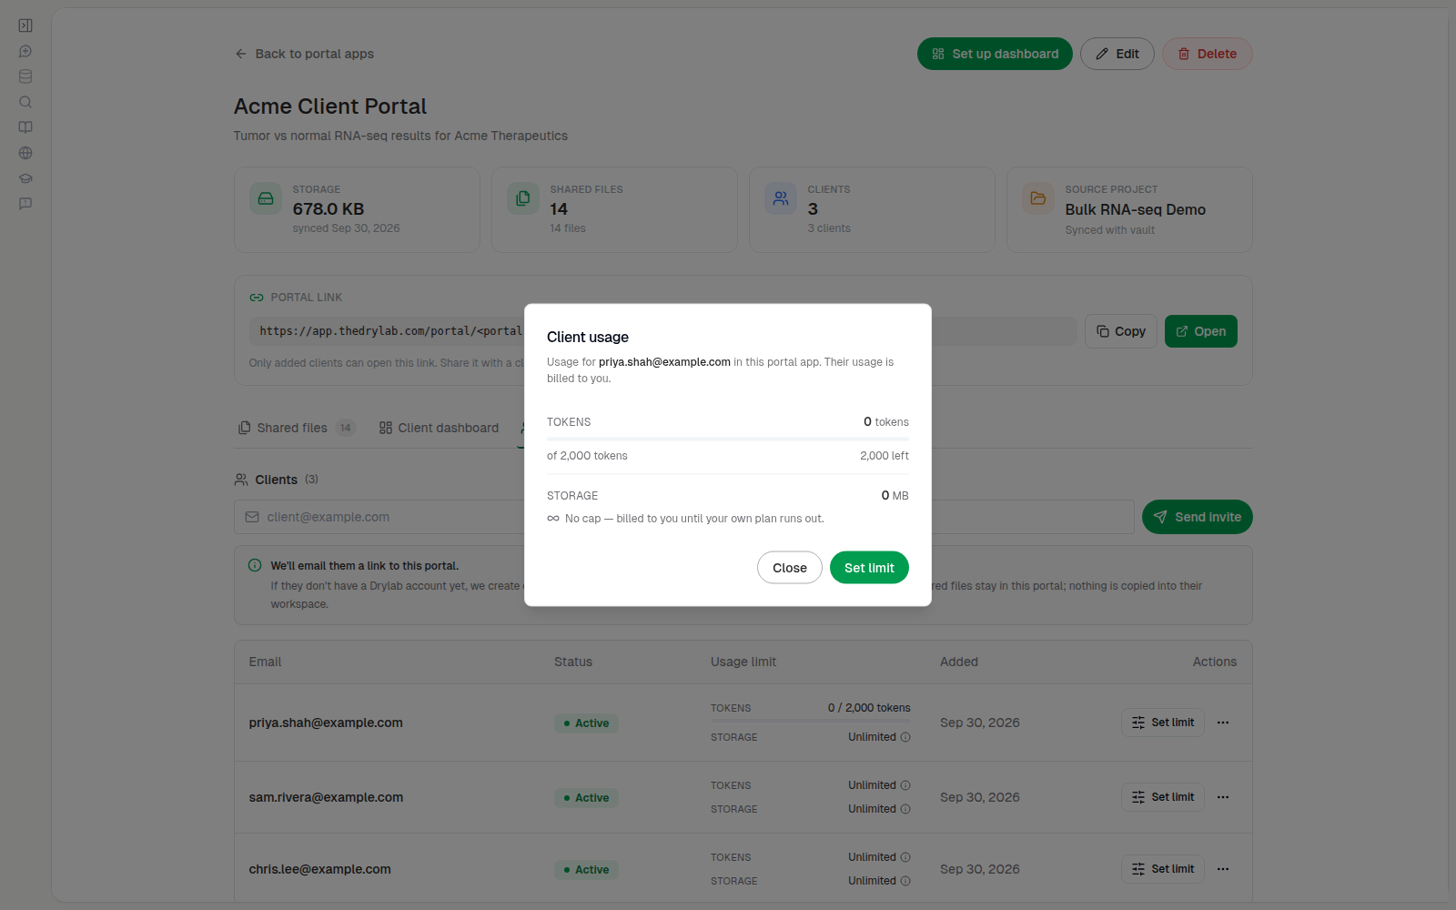Open the globe icon in sidebar

pos(25,153)
